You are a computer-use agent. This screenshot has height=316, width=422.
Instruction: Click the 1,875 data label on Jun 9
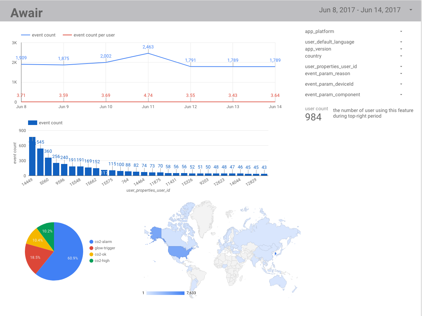pyautogui.click(x=63, y=59)
